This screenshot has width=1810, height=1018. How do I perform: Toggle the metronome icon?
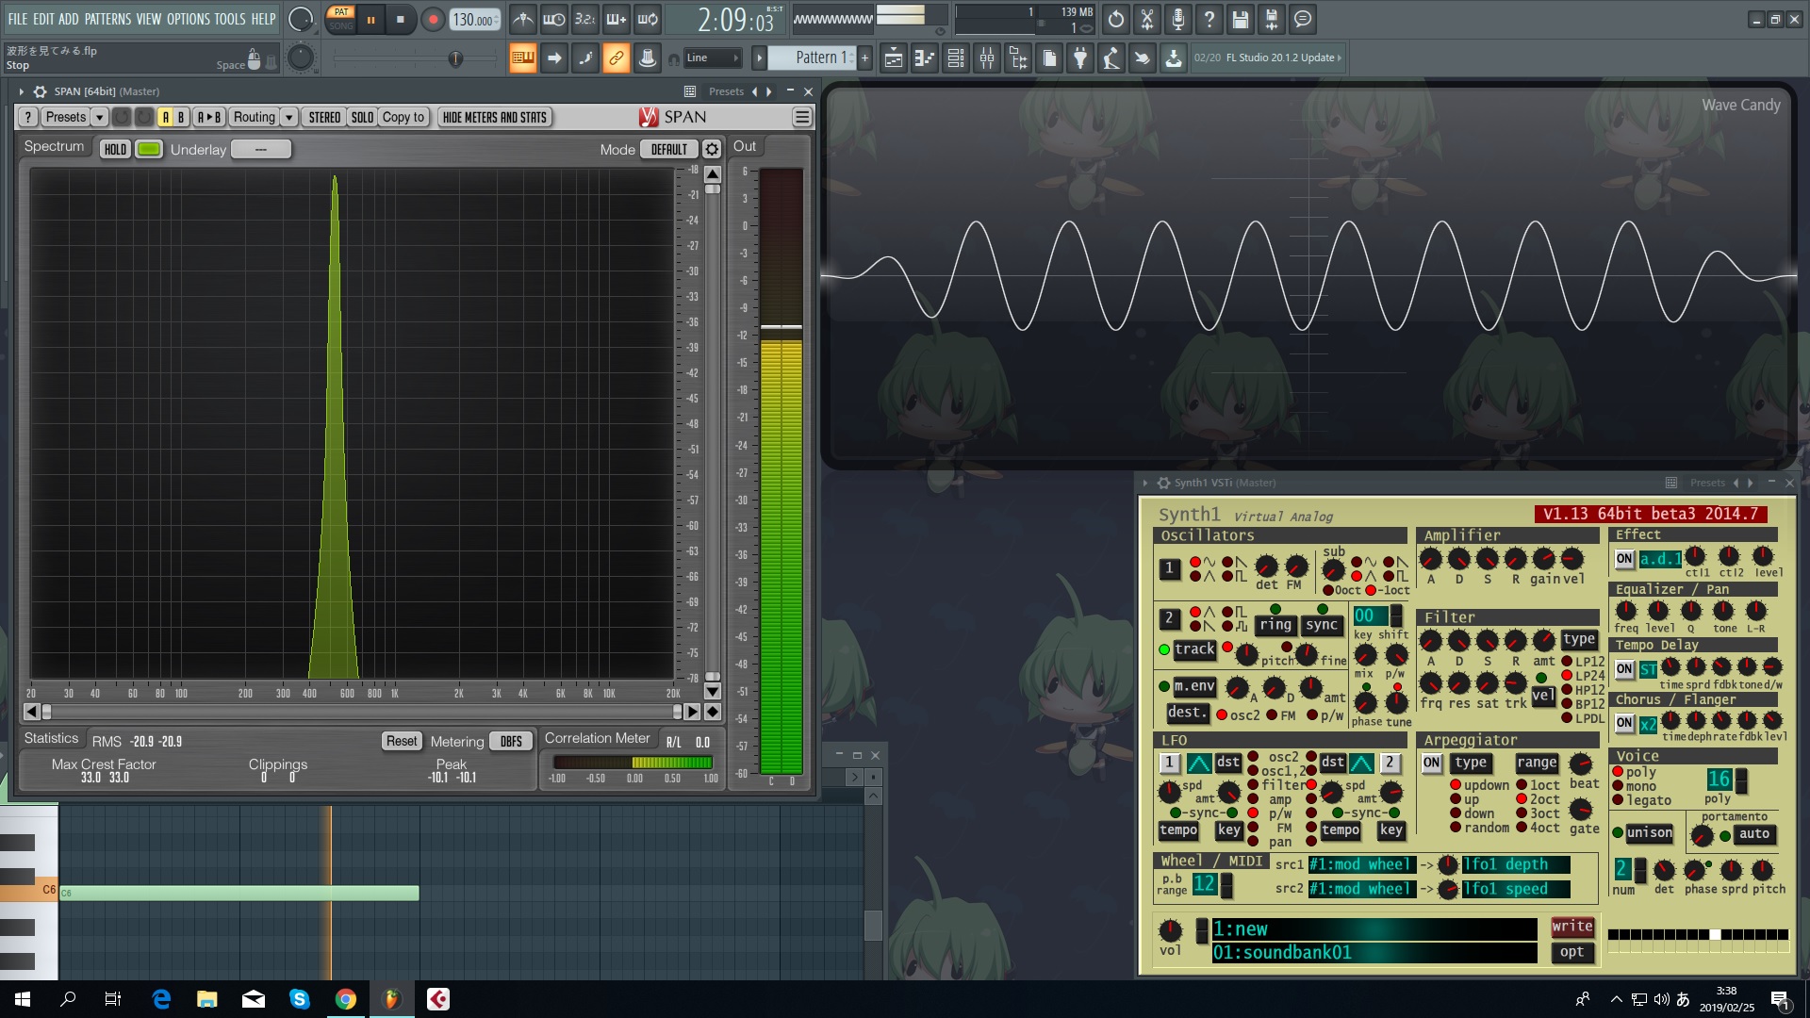(523, 19)
